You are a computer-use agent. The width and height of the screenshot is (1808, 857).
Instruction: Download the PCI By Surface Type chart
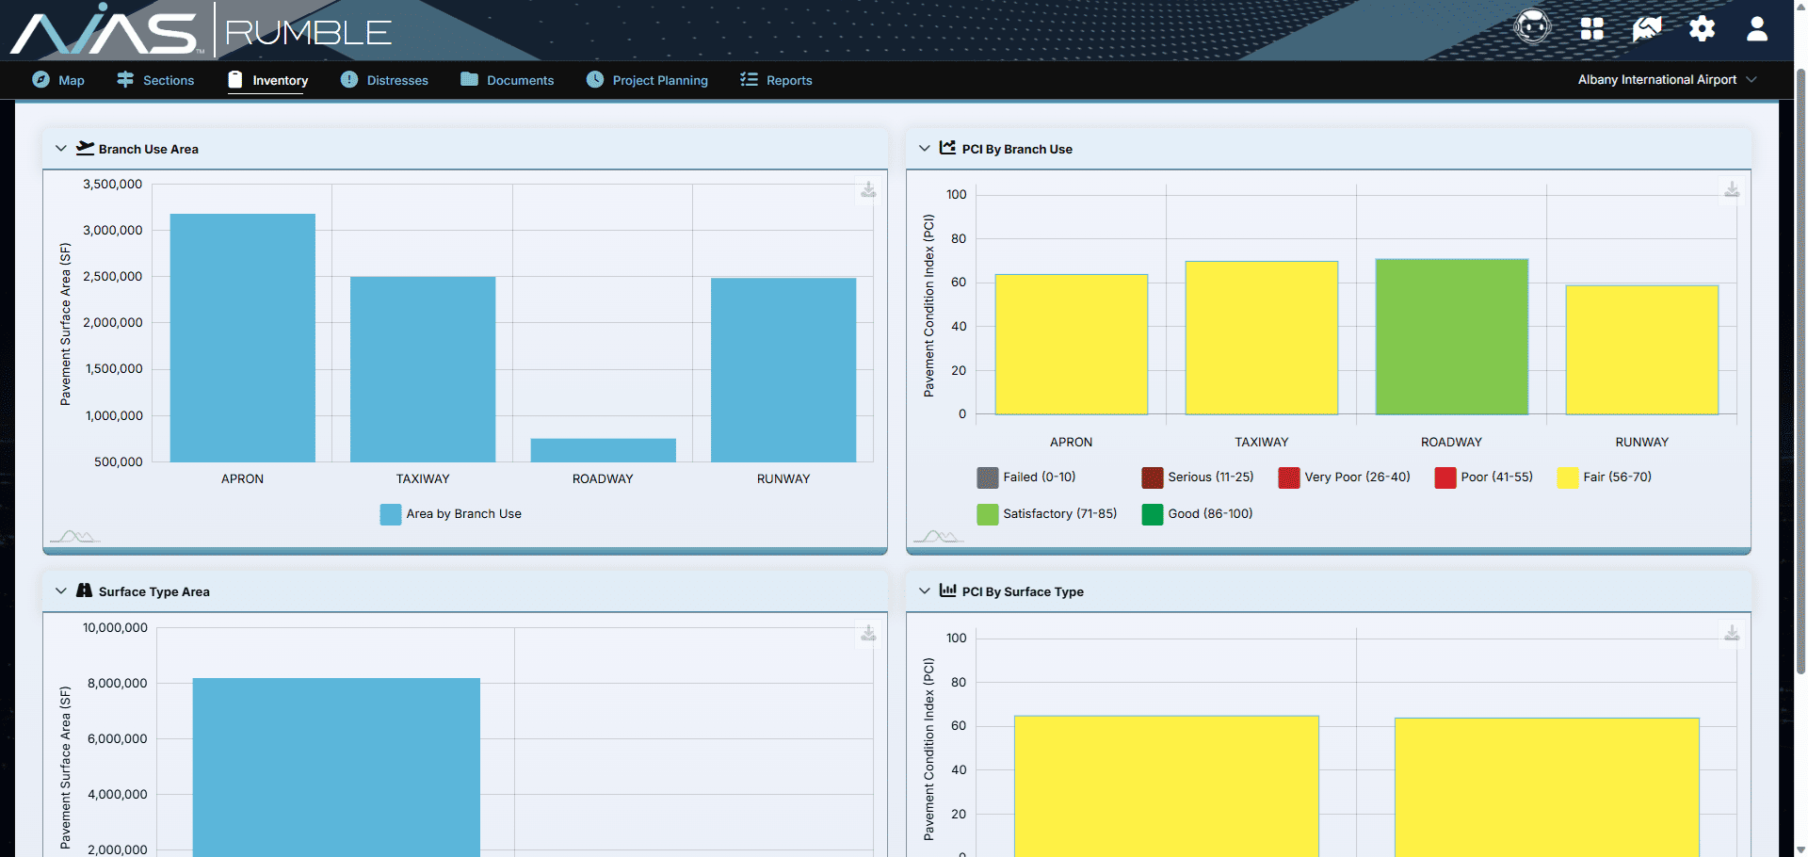tap(1732, 634)
